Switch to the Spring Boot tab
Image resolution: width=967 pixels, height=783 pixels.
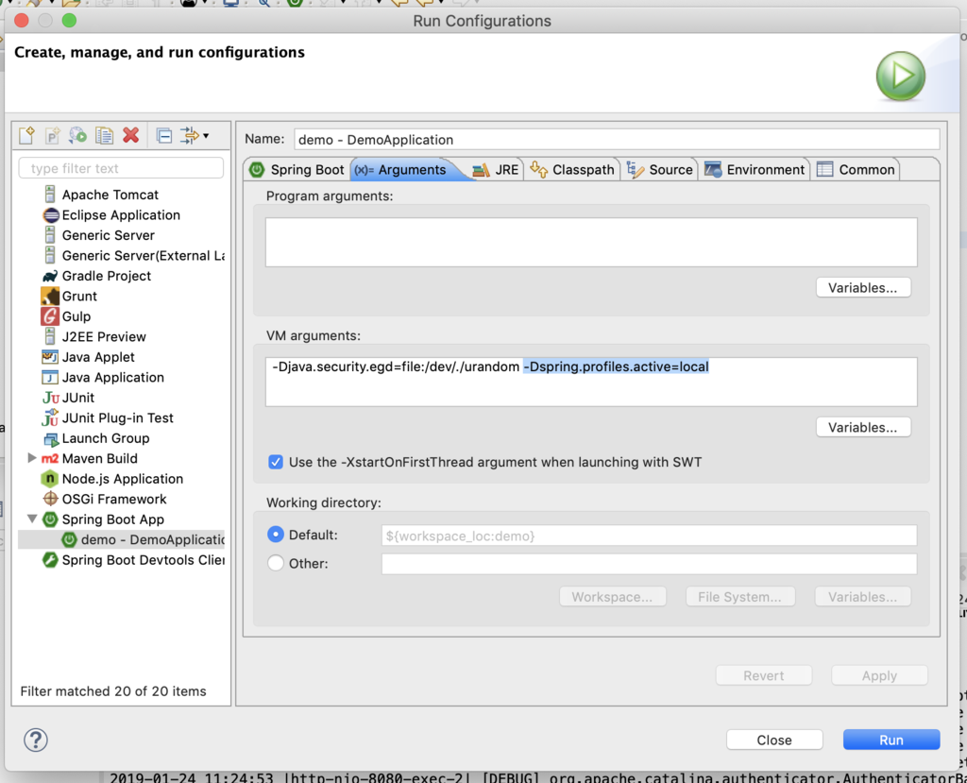pyautogui.click(x=297, y=170)
